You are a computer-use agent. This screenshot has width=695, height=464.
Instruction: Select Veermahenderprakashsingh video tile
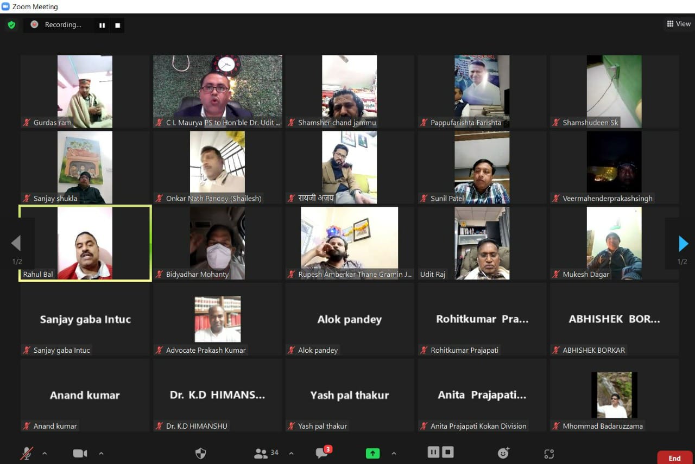coord(614,167)
